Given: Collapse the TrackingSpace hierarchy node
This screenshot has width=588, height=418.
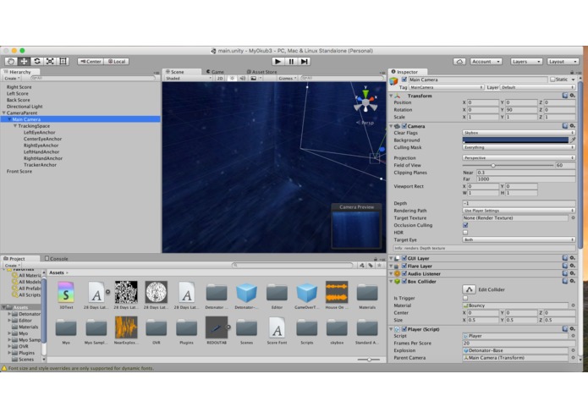Looking at the screenshot, I should pos(15,126).
